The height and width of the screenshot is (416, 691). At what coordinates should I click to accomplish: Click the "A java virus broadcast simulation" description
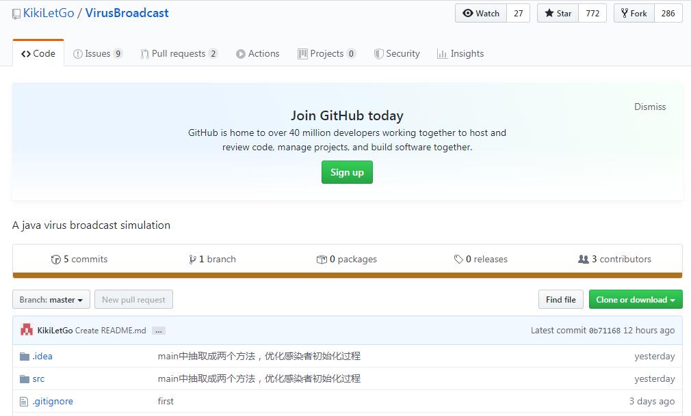point(91,225)
